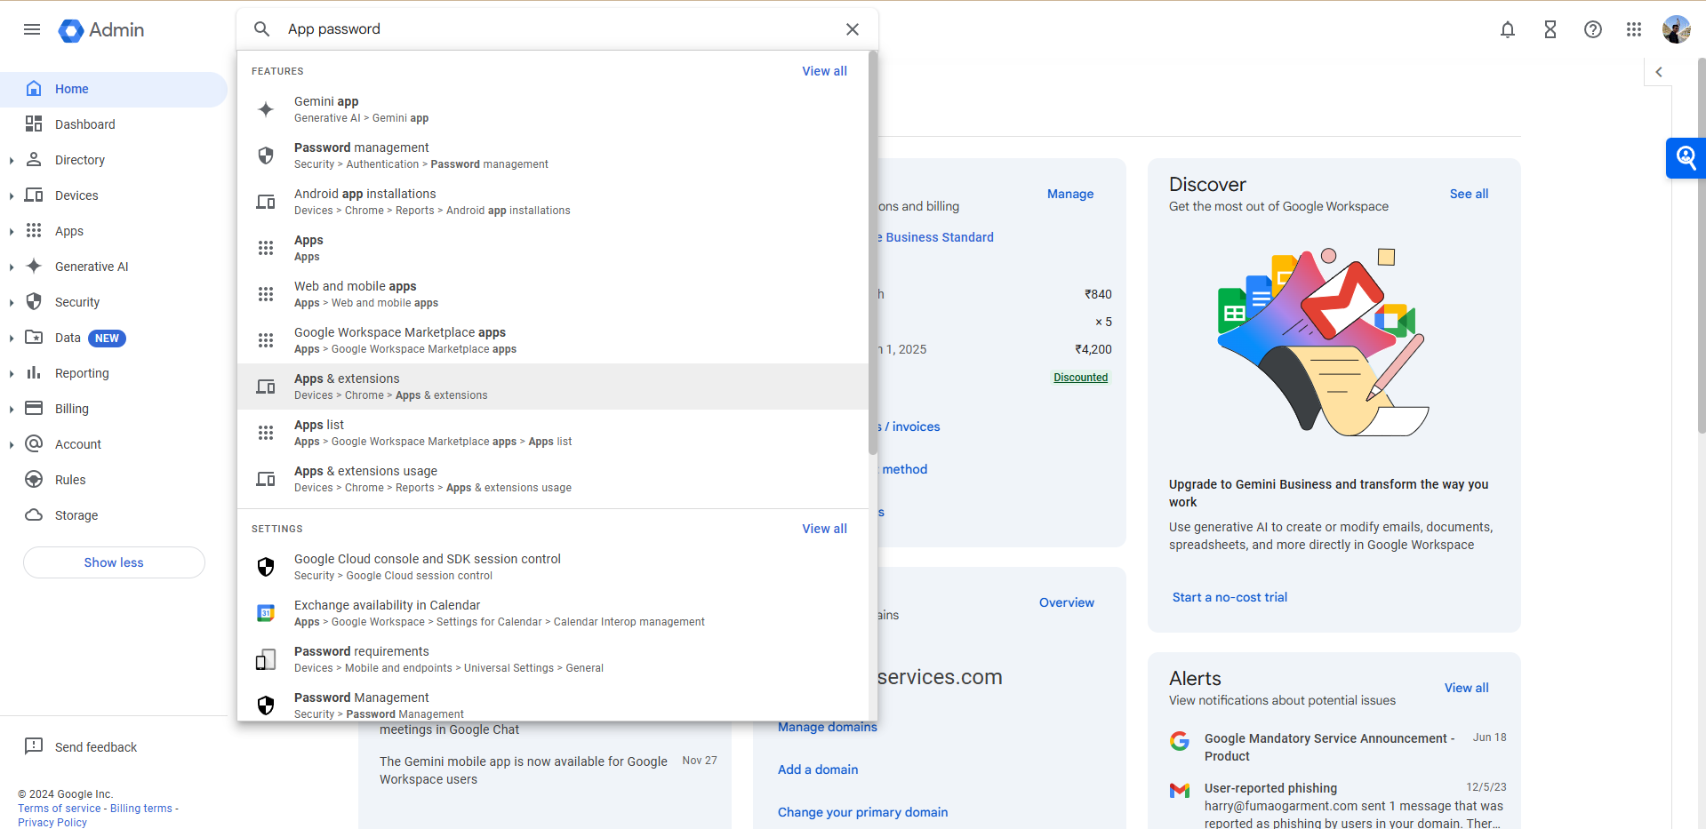The height and width of the screenshot is (829, 1706).
Task: Select Password Management setting with shield icon
Action: (553, 705)
